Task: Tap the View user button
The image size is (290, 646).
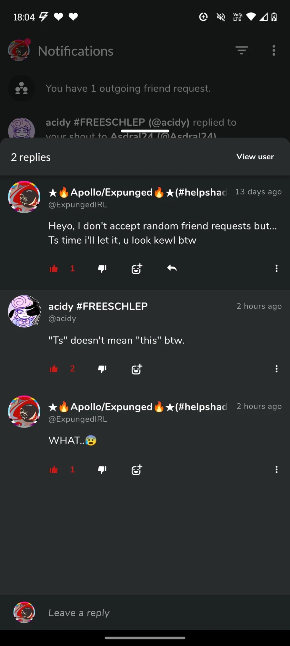Action: (x=255, y=157)
